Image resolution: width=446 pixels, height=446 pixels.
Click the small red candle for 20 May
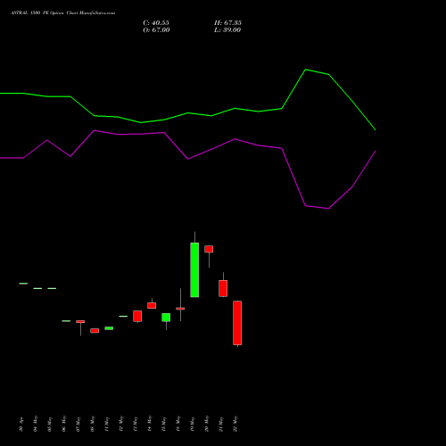(x=209, y=249)
